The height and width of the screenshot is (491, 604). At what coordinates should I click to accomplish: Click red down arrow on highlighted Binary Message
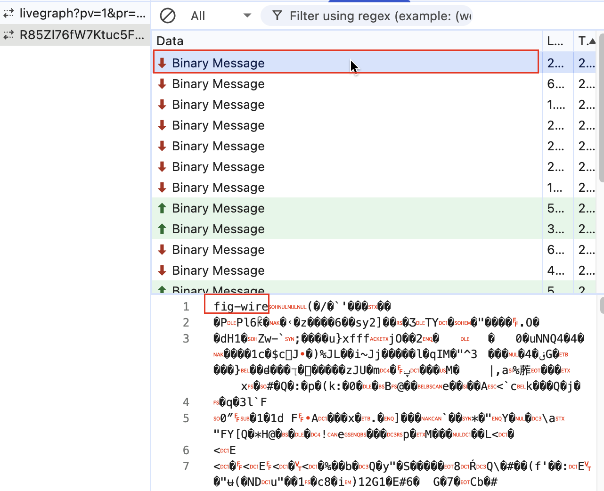point(162,63)
